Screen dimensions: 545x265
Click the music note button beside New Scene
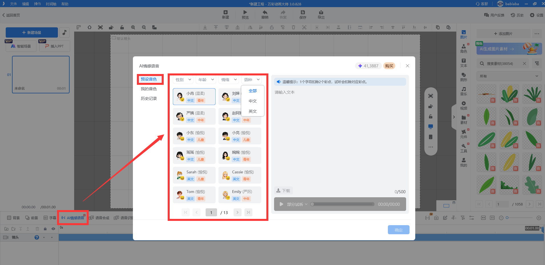coord(64,32)
